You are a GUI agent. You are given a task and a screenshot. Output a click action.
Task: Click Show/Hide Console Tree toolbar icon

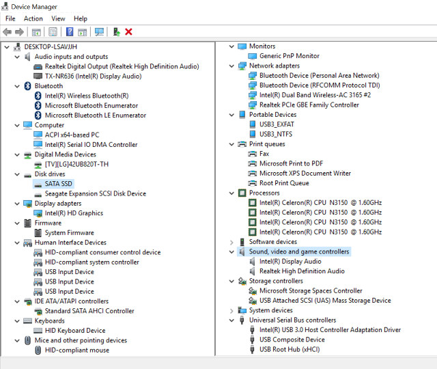(36, 32)
